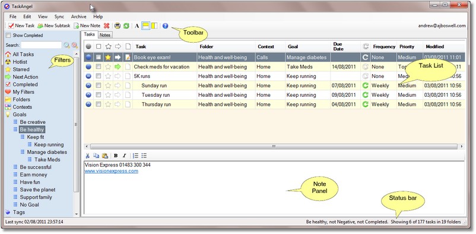Tick the Check meds for vacation checkbox
Viewport: 476px width, 234px height.
(x=99, y=67)
